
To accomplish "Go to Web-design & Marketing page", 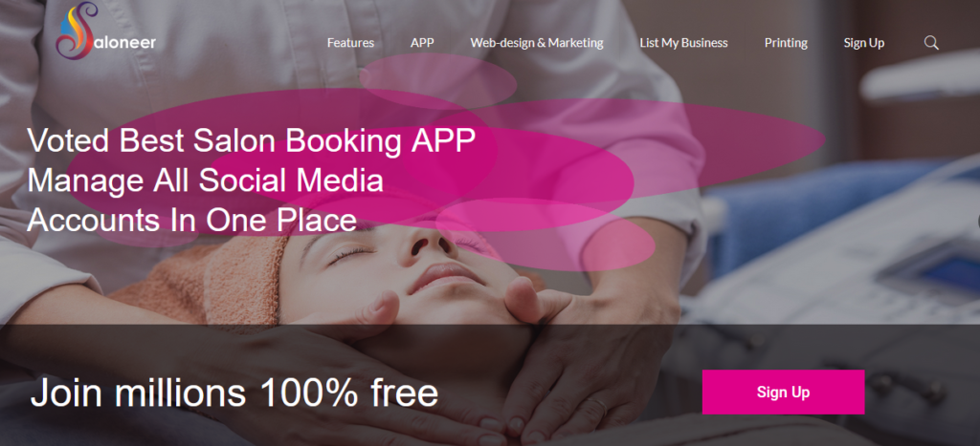I will pyautogui.click(x=537, y=43).
